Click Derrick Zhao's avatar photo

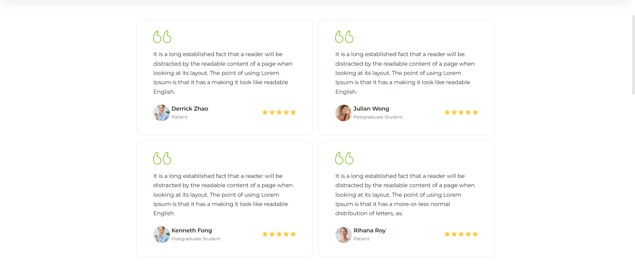162,113
